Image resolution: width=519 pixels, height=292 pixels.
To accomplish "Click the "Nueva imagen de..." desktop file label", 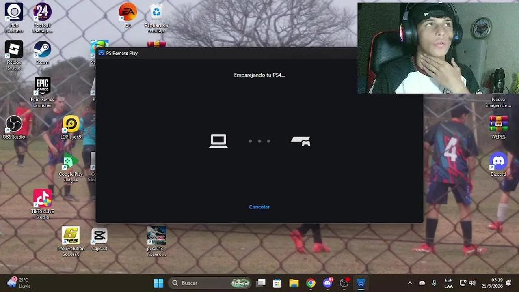I will coord(498,102).
